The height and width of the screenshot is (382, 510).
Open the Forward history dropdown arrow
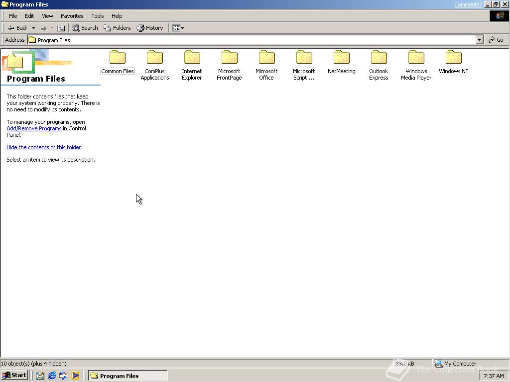[52, 28]
